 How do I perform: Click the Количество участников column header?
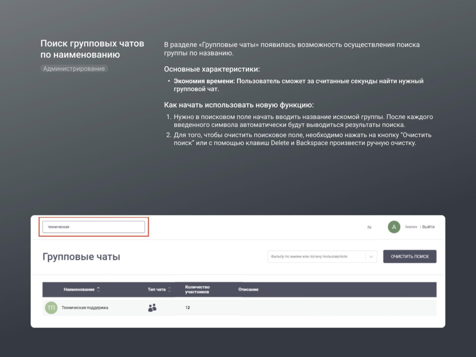[198, 290]
